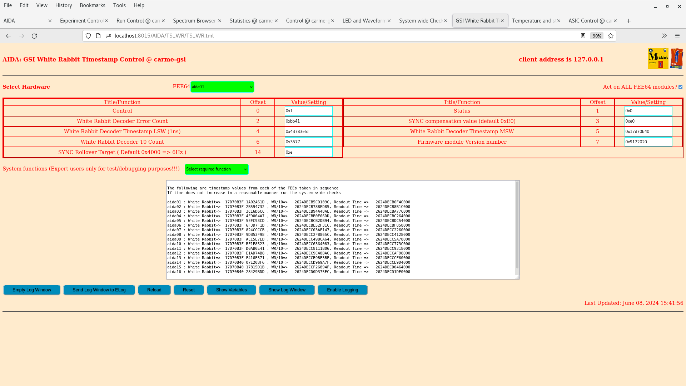Bookmark this page with star icon
Image resolution: width=686 pixels, height=386 pixels.
tap(611, 36)
